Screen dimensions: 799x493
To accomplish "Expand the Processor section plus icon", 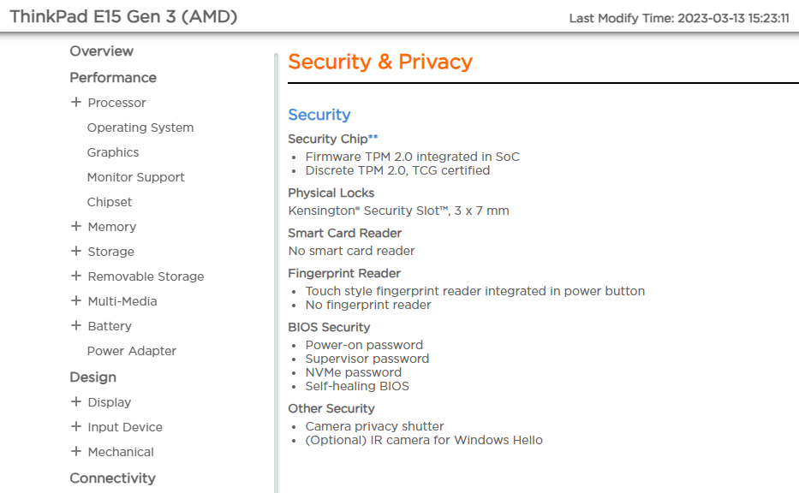I will (x=76, y=102).
